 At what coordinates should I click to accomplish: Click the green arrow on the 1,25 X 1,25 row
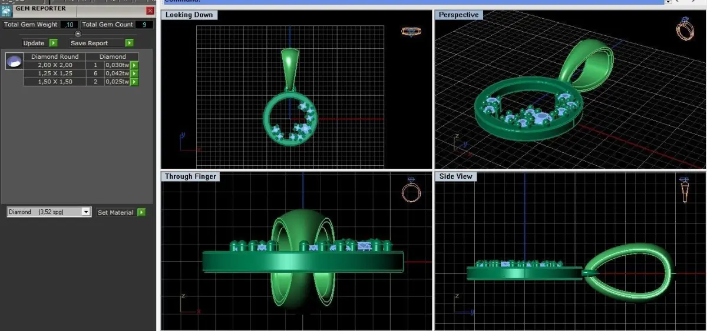pyautogui.click(x=134, y=73)
